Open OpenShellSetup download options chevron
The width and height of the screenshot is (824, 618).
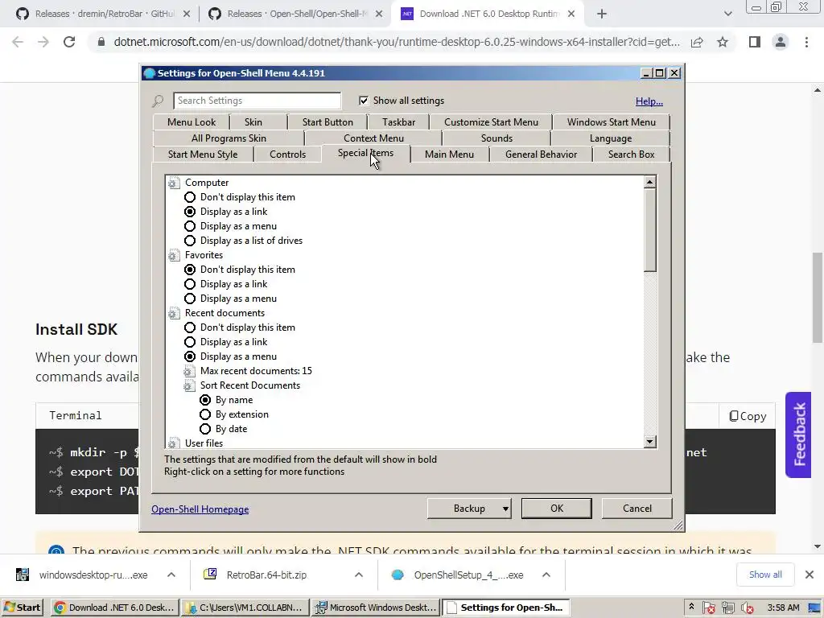point(546,575)
